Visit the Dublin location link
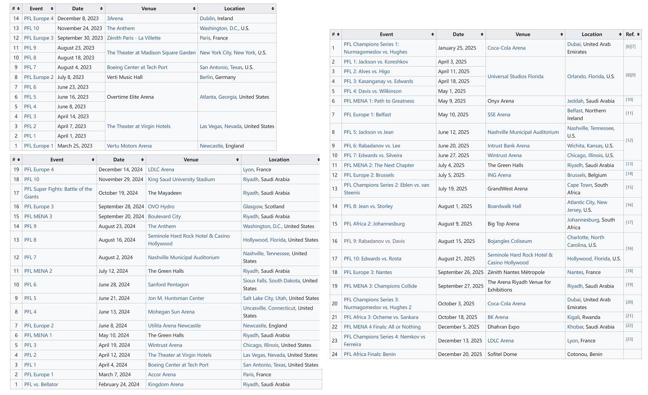The width and height of the screenshot is (648, 395). [x=207, y=18]
